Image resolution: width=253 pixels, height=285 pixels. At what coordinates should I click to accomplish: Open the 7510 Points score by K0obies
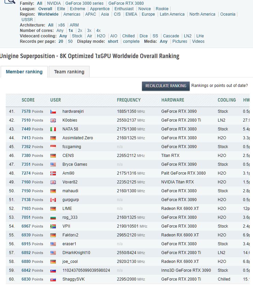tap(32, 120)
